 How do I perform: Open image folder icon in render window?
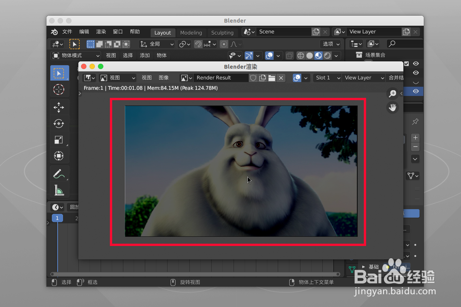[272, 78]
